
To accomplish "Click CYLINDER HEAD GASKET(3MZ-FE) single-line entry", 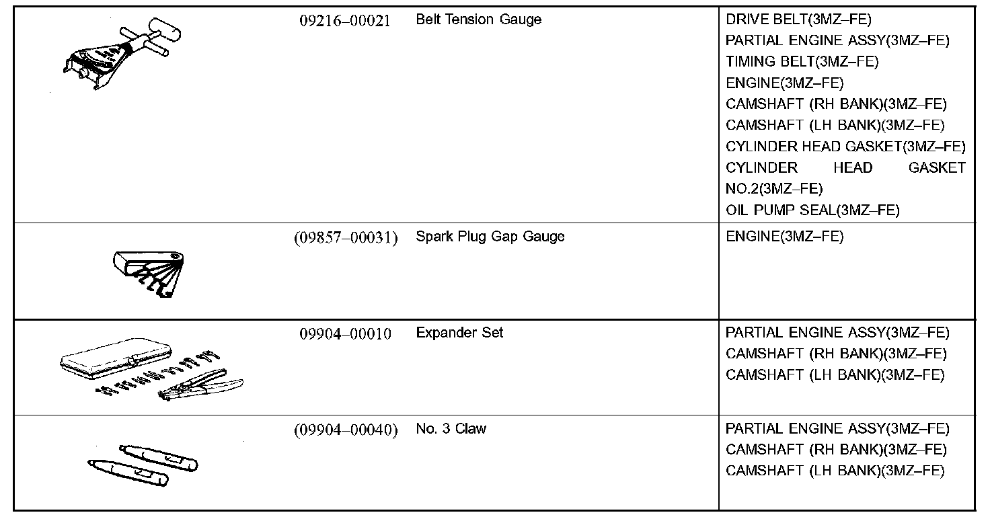I will (x=845, y=147).
